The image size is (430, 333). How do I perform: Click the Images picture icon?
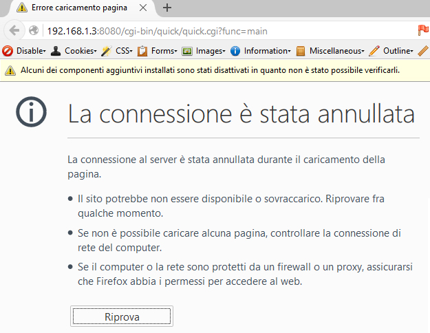point(187,51)
